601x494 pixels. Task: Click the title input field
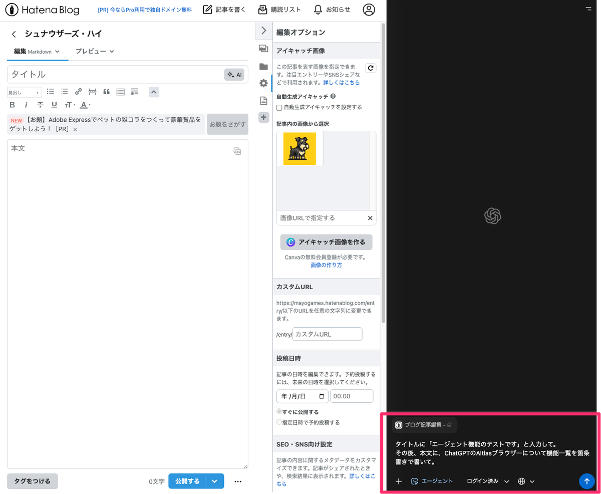pyautogui.click(x=115, y=74)
